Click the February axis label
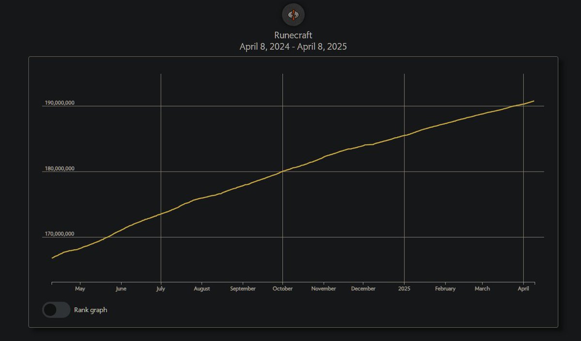The height and width of the screenshot is (341, 581). coord(445,289)
